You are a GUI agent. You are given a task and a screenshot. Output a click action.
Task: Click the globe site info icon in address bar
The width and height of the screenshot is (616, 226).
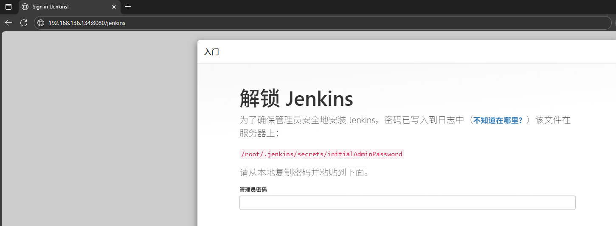pos(41,23)
